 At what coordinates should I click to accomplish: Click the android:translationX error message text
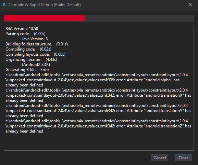coord(98,95)
